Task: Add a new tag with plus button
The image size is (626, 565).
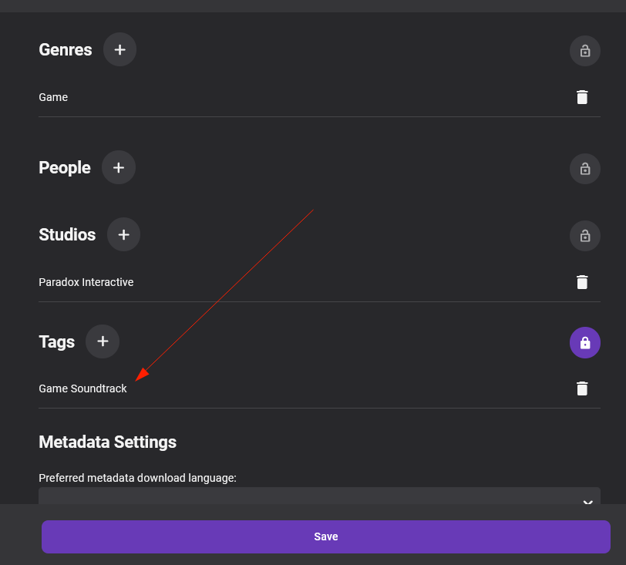Action: click(x=103, y=341)
